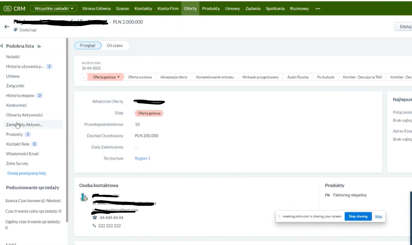This screenshot has height=245, width=412.
Task: Open the Produkty module tab
Action: (x=211, y=9)
